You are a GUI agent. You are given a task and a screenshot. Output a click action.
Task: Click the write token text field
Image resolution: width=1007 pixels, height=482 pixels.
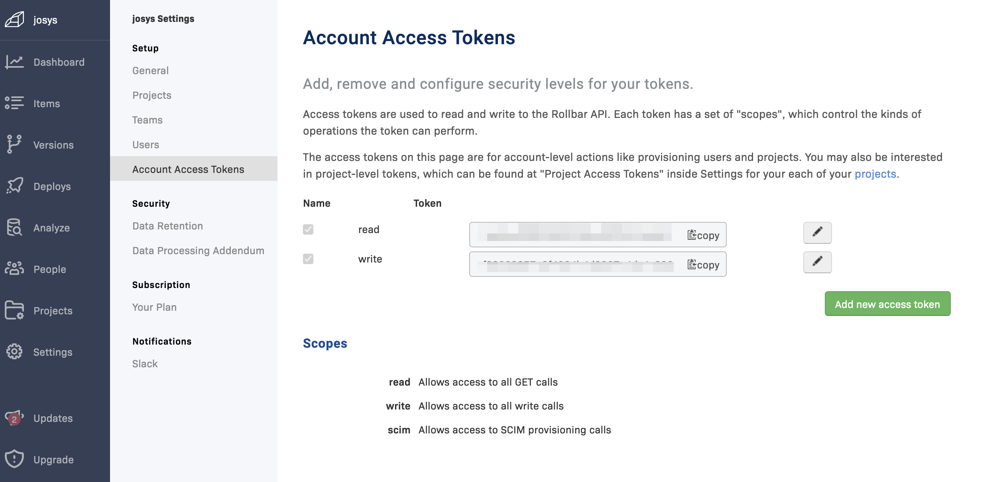576,265
